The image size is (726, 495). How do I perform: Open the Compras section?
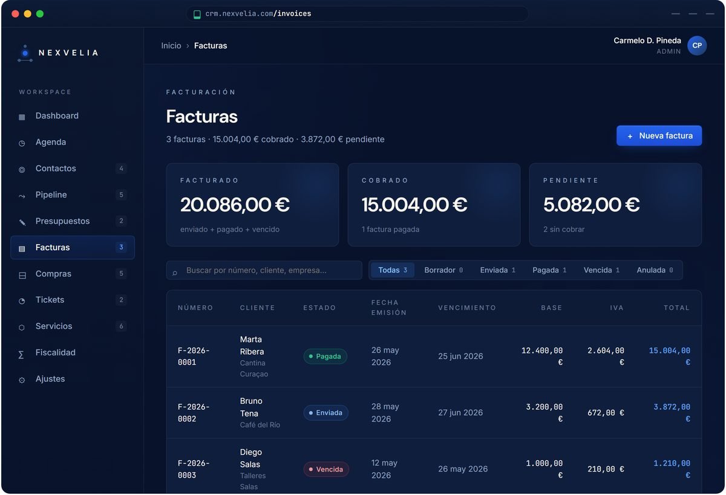(73, 274)
